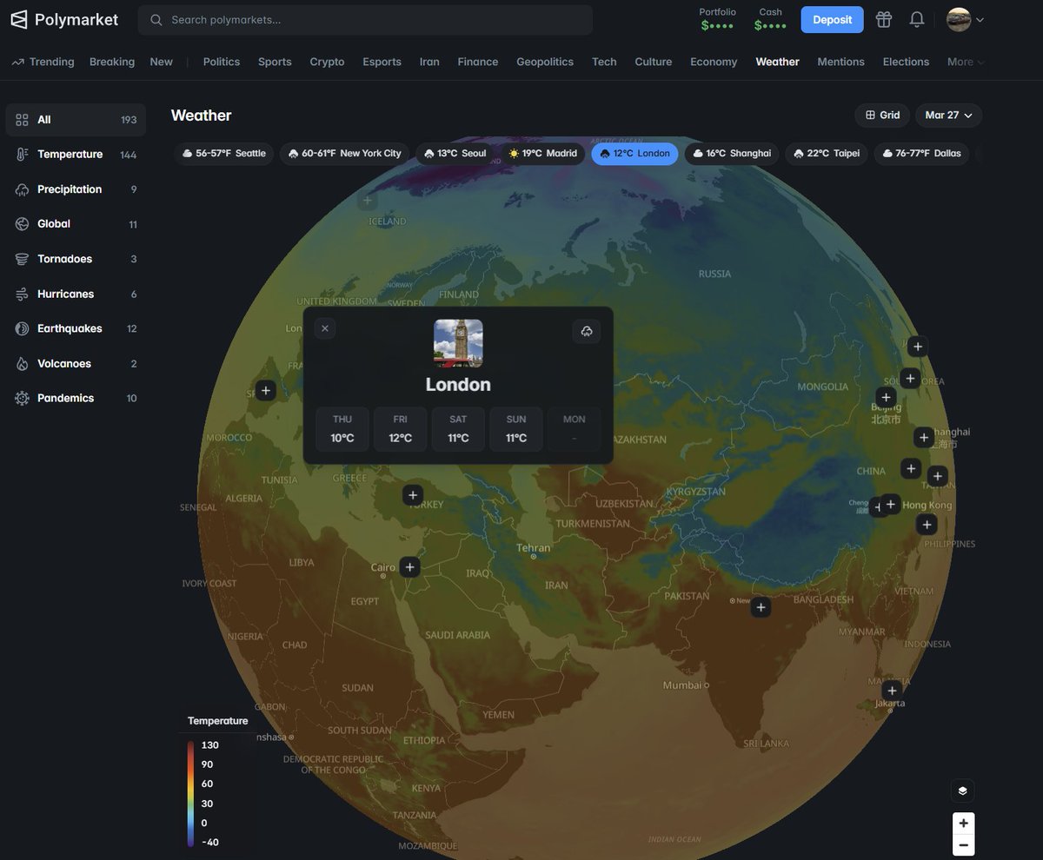Select Pandemics filter in sidebar
The image size is (1043, 860).
click(x=76, y=398)
